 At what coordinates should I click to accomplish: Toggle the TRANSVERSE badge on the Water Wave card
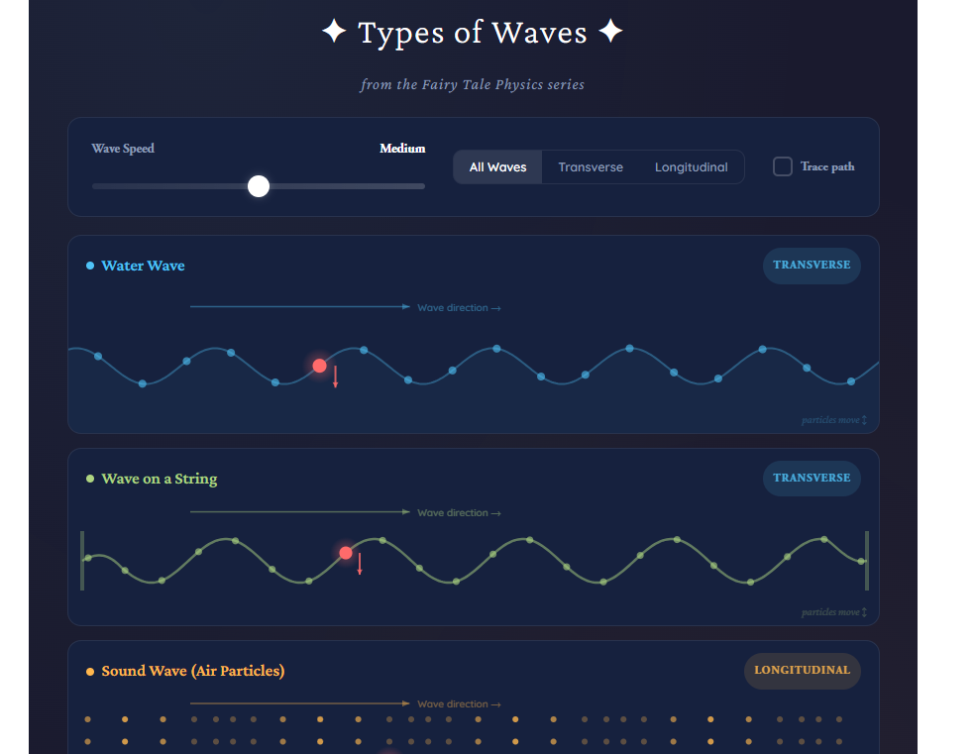pos(812,265)
